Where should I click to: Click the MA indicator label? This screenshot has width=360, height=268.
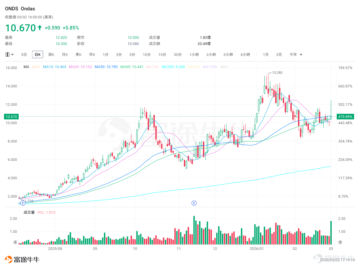pyautogui.click(x=26, y=67)
